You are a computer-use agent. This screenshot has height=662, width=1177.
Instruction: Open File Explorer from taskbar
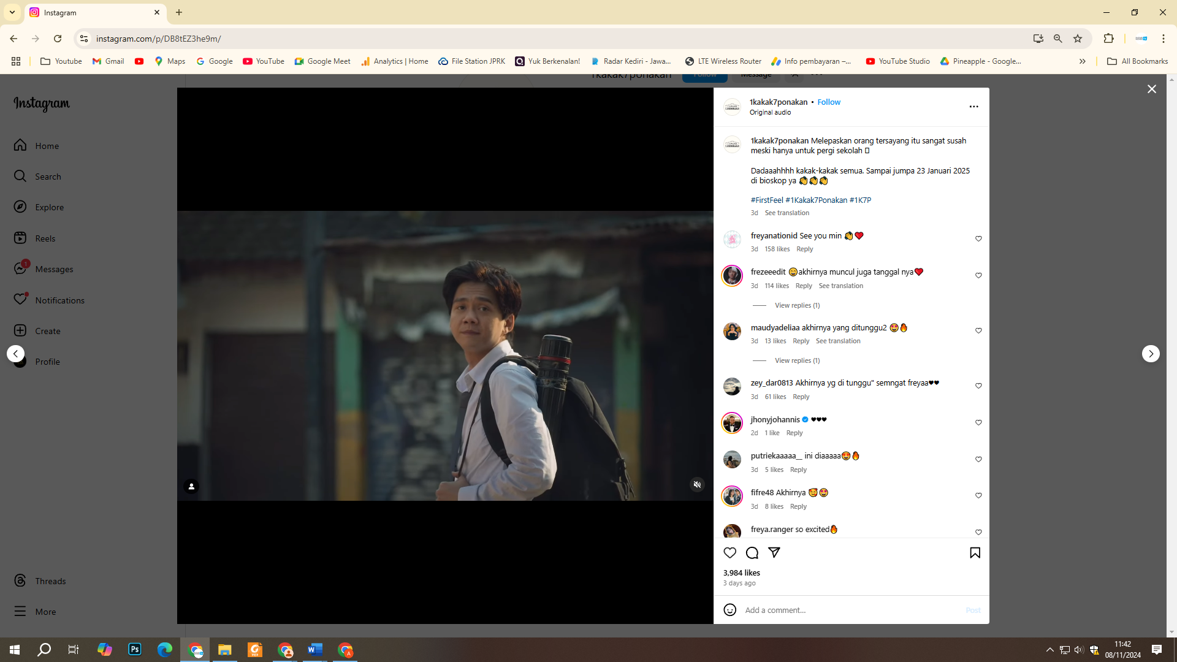point(225,650)
